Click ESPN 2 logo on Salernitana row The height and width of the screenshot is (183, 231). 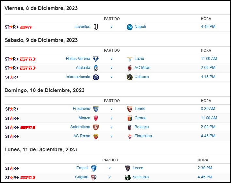[x=27, y=127]
